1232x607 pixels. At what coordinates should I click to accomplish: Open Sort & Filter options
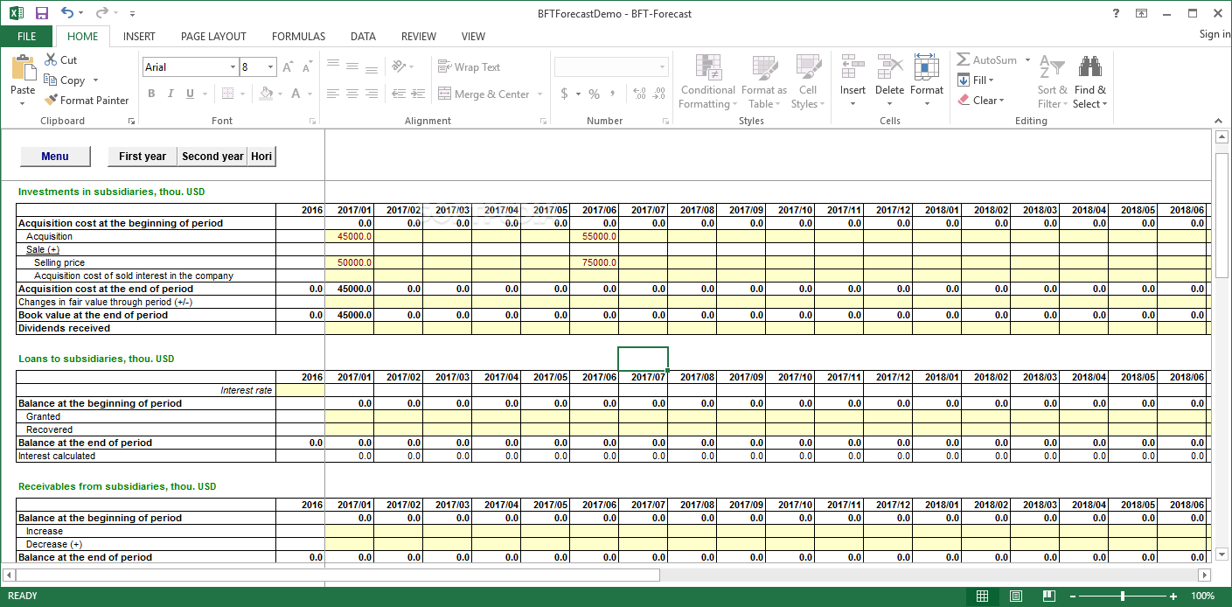(x=1053, y=82)
